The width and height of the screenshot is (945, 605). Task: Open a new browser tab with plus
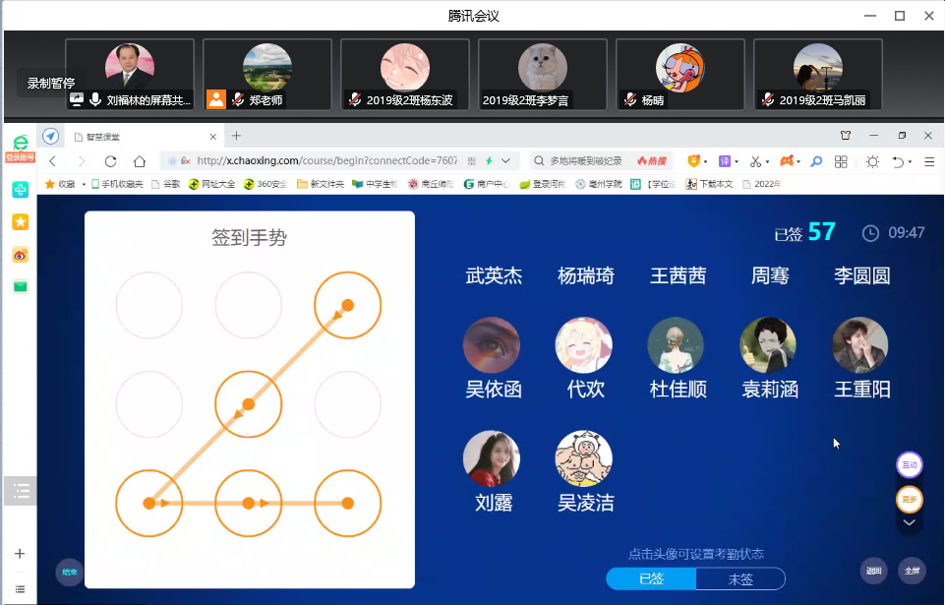coord(236,136)
